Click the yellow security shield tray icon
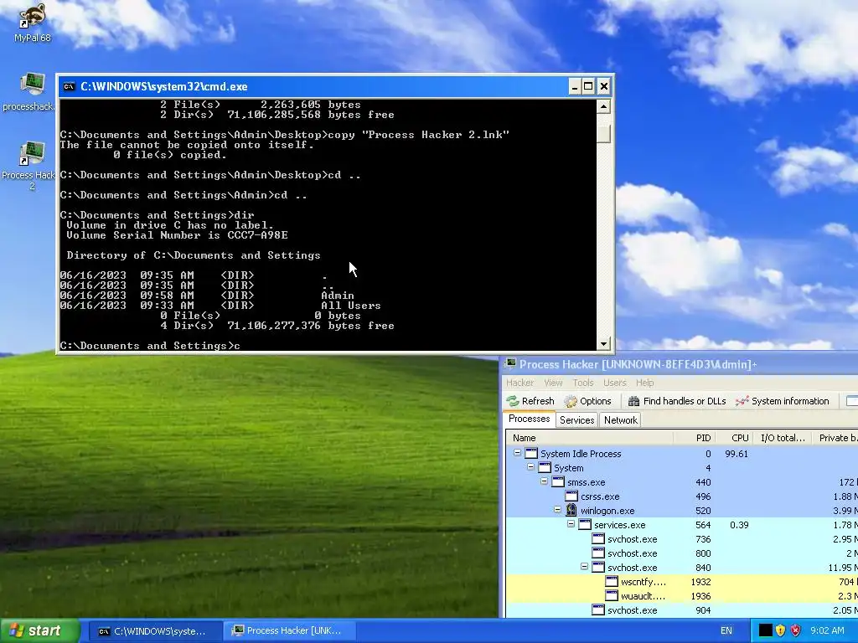 780,630
